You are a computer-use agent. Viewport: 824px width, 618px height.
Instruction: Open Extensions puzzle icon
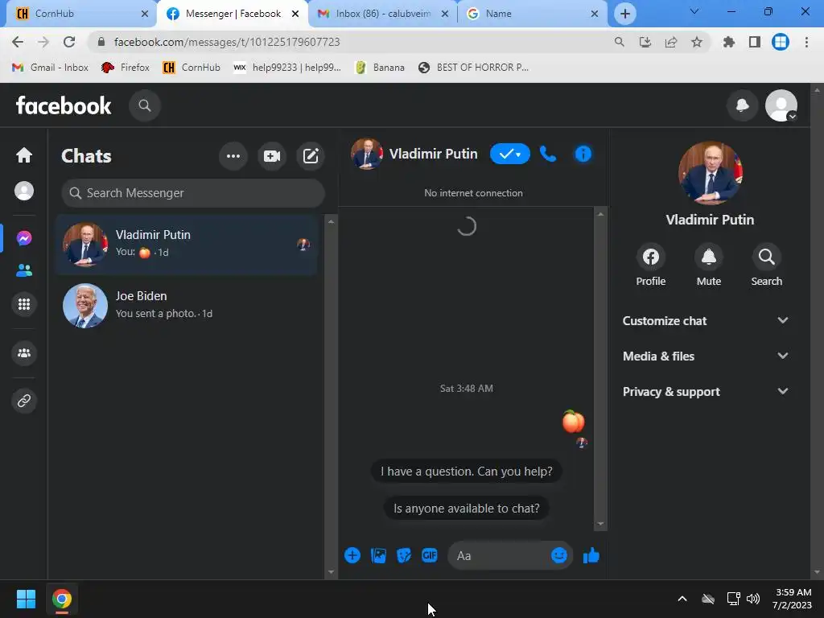pos(728,42)
